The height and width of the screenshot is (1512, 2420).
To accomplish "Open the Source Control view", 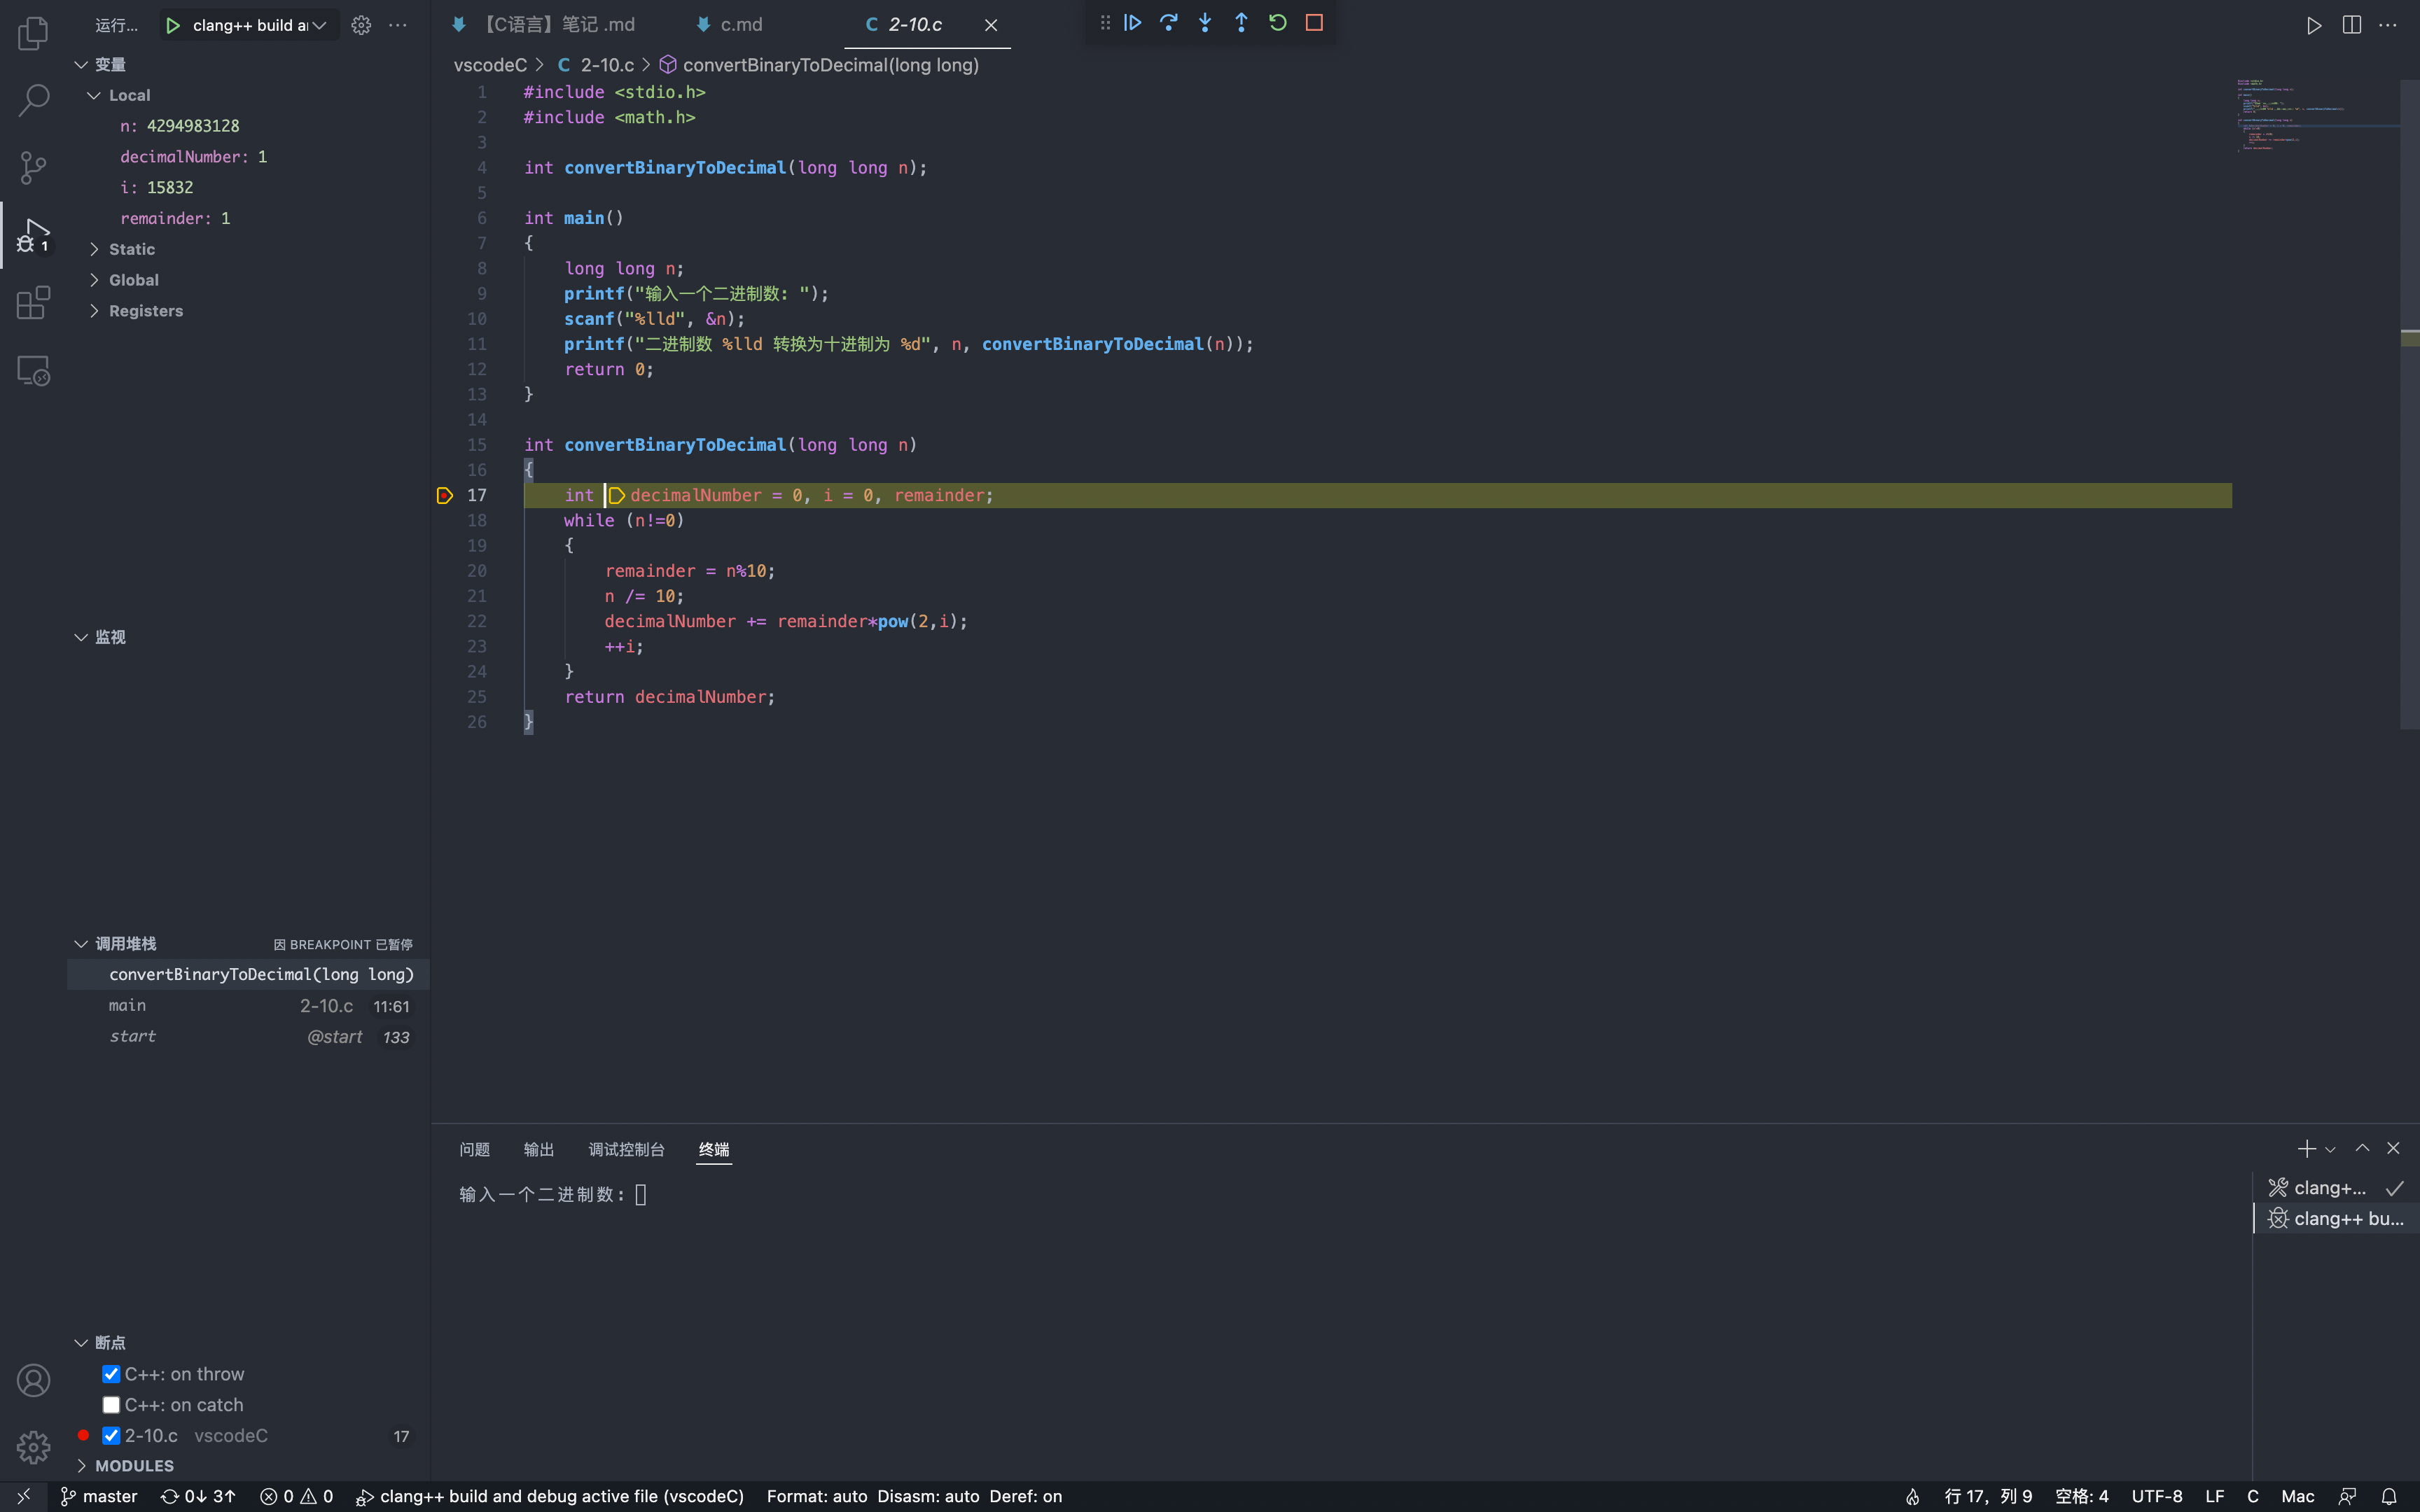I will pos(33,167).
